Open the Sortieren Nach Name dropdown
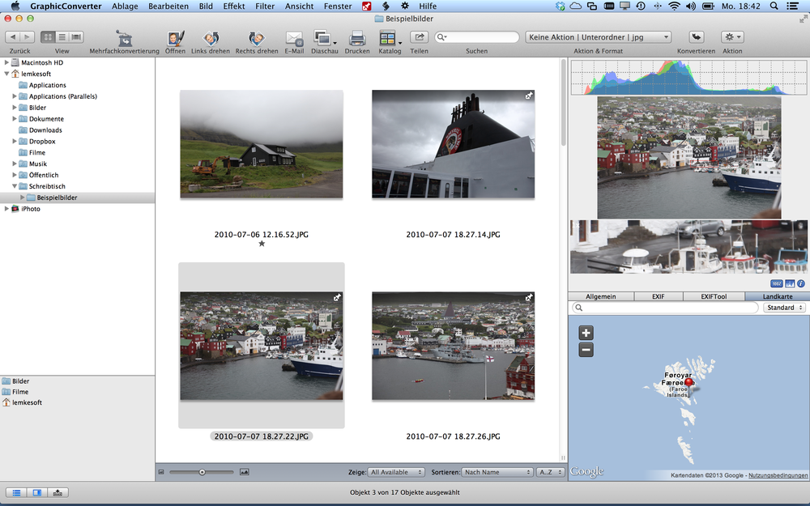Viewport: 810px width, 506px height. pyautogui.click(x=497, y=472)
